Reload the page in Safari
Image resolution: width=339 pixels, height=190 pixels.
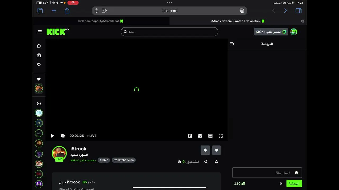(x=96, y=11)
